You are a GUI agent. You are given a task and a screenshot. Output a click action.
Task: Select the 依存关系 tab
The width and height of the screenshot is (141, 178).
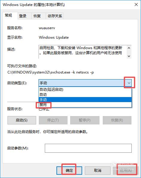(55, 16)
